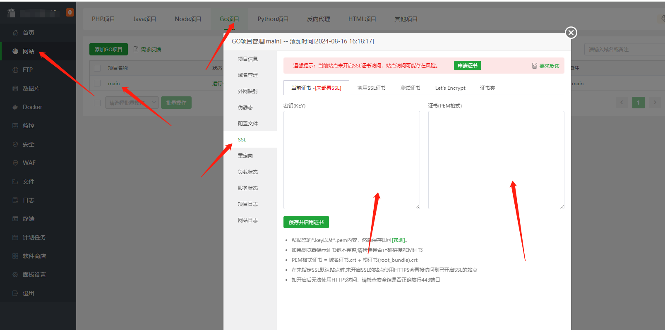665x330 pixels.
Task: Click the FTP globe icon
Action: (x=15, y=70)
